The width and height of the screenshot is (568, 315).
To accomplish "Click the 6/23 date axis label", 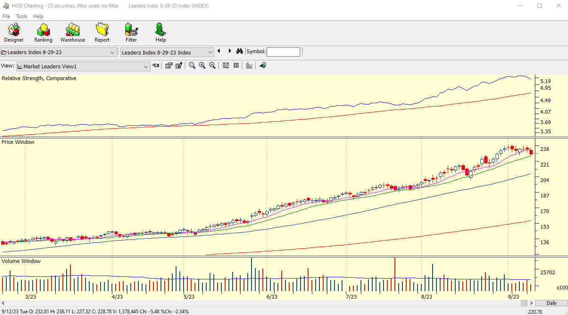I will 272,297.
